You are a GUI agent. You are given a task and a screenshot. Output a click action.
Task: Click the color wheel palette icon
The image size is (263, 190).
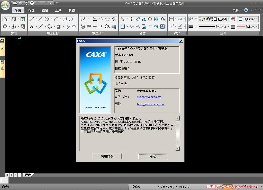click(x=233, y=19)
